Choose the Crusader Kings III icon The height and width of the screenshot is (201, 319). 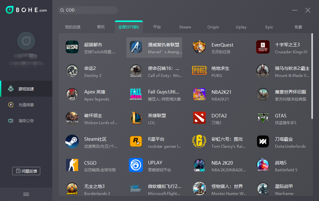(263, 47)
